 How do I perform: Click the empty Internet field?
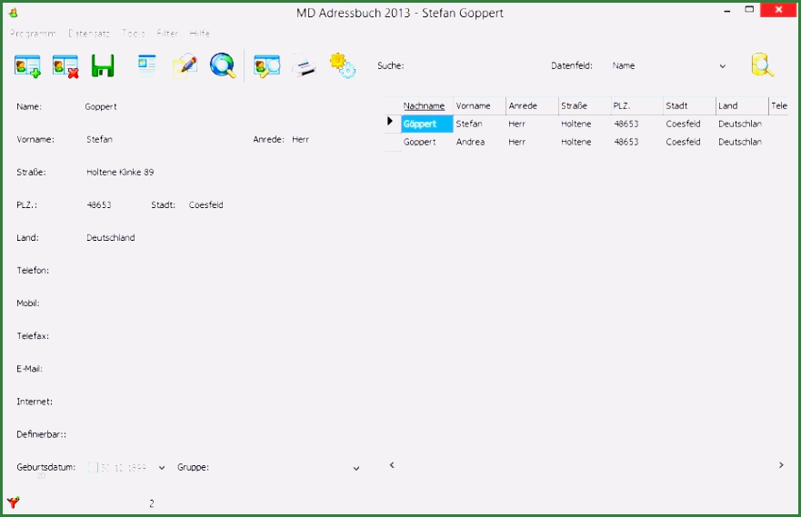(x=220, y=401)
